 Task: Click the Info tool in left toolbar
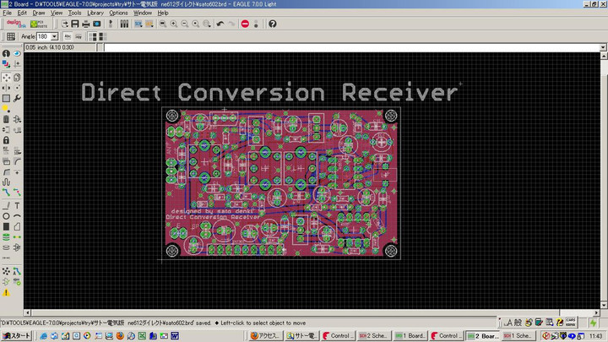click(7, 53)
